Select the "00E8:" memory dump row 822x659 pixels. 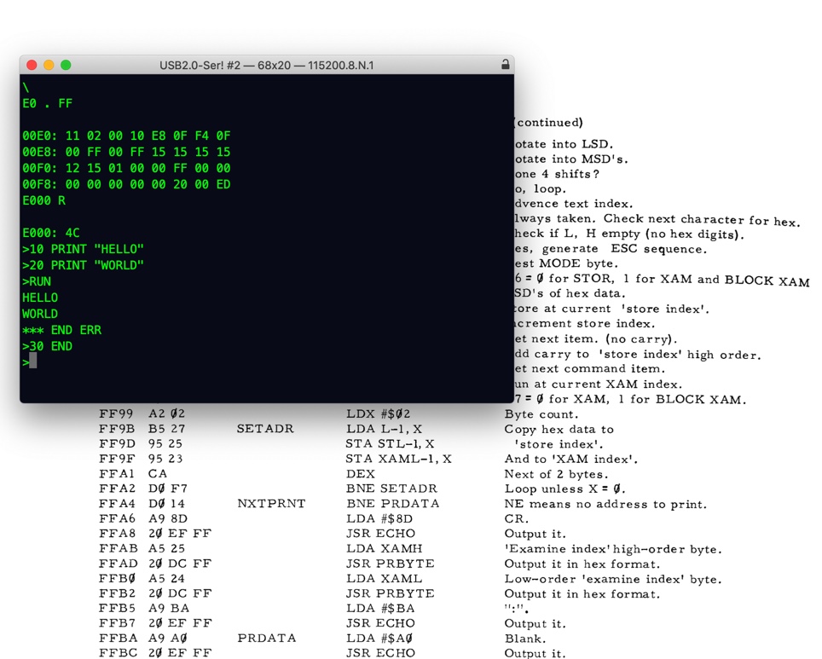pos(126,152)
